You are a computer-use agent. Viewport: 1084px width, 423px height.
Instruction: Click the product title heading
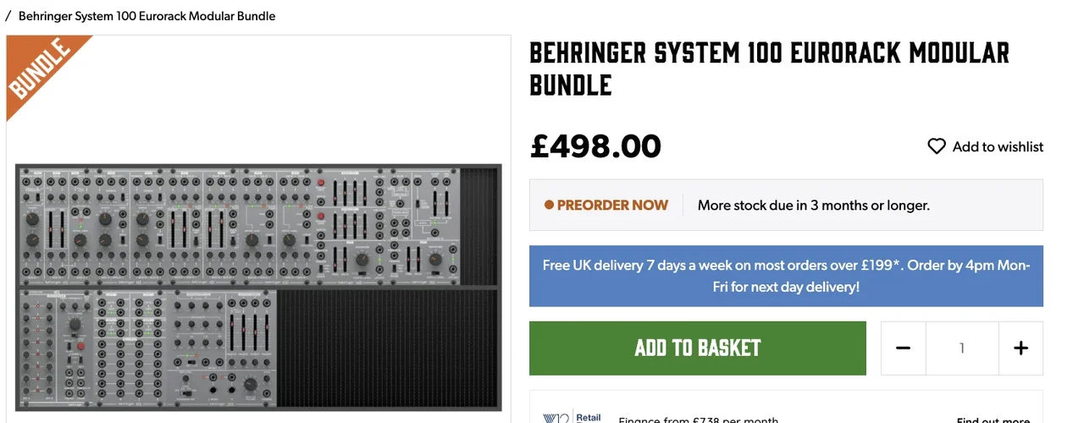(x=769, y=69)
